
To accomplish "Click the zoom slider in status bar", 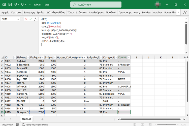I will (166, 124).
